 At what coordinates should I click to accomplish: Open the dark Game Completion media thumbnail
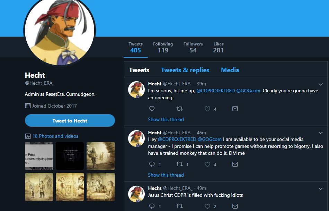tap(70, 156)
